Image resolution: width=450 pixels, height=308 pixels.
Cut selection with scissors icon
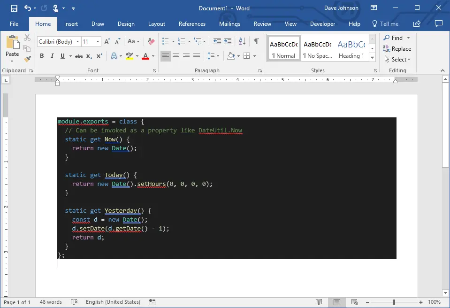pos(27,38)
